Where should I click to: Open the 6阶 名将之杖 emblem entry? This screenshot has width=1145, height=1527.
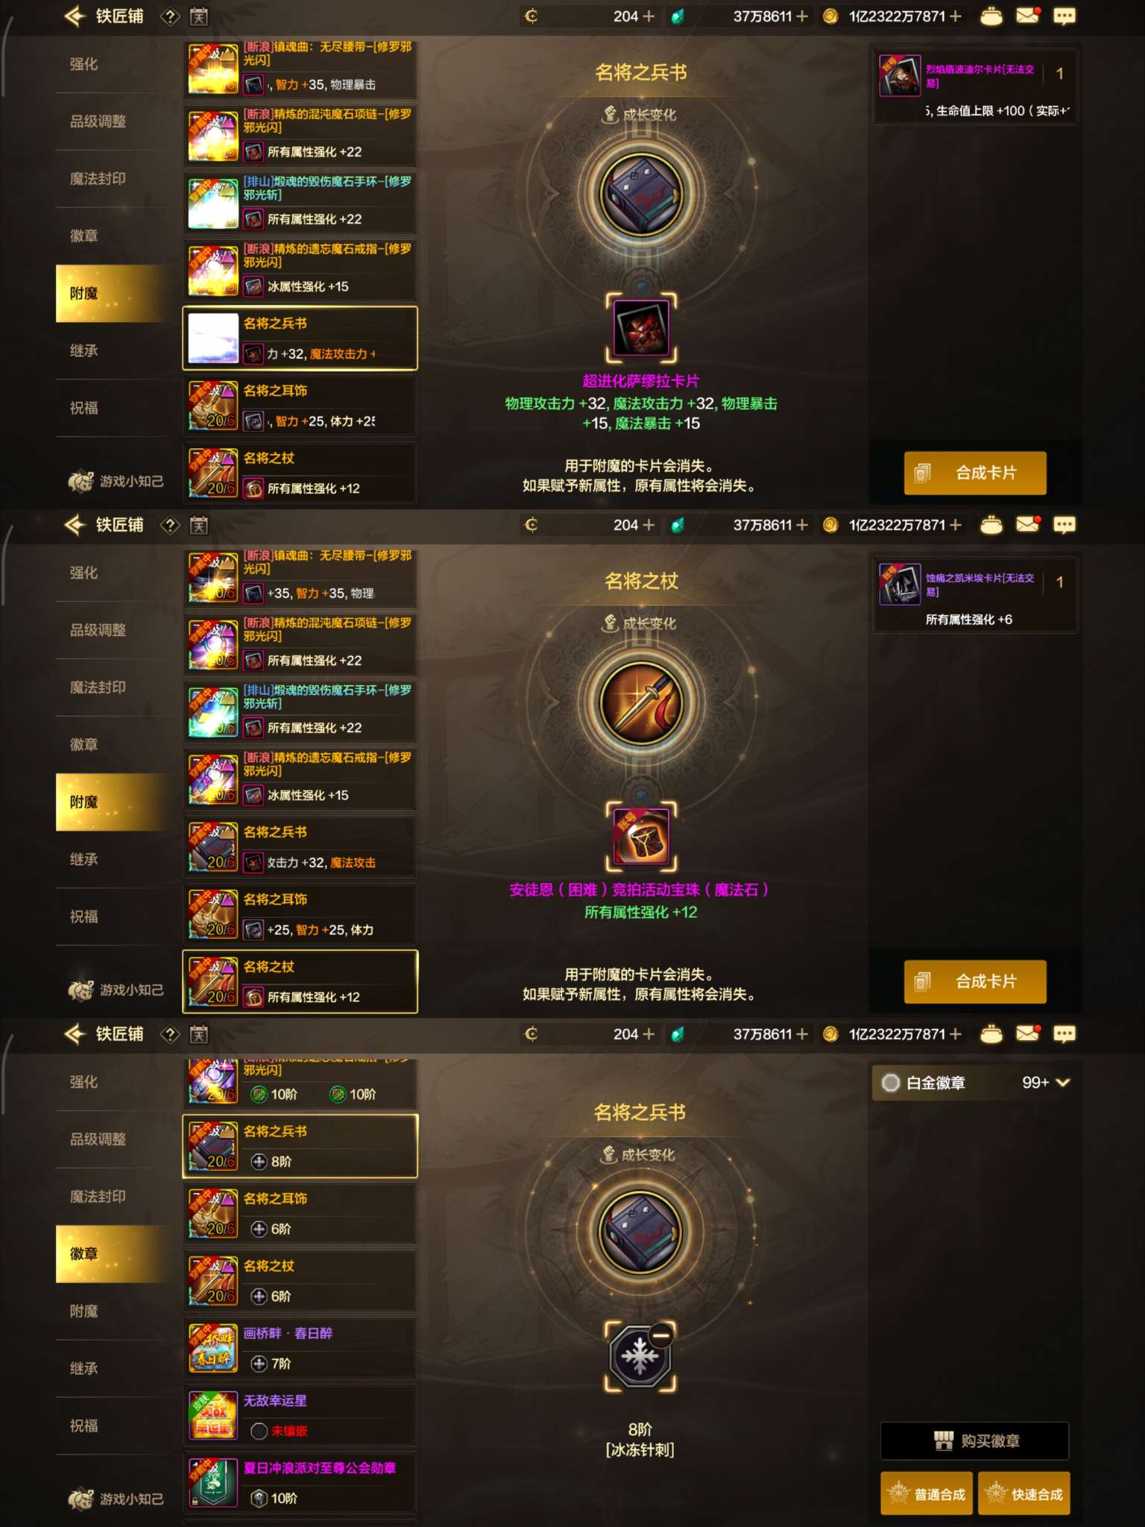point(300,1281)
